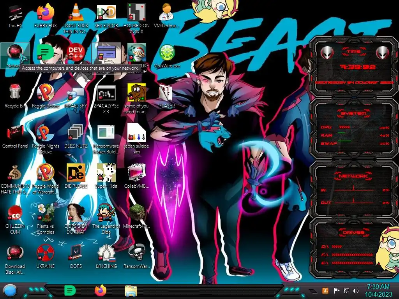399x299 pixels.
Task: Click the DRIVES header in the widget
Action: tap(353, 232)
